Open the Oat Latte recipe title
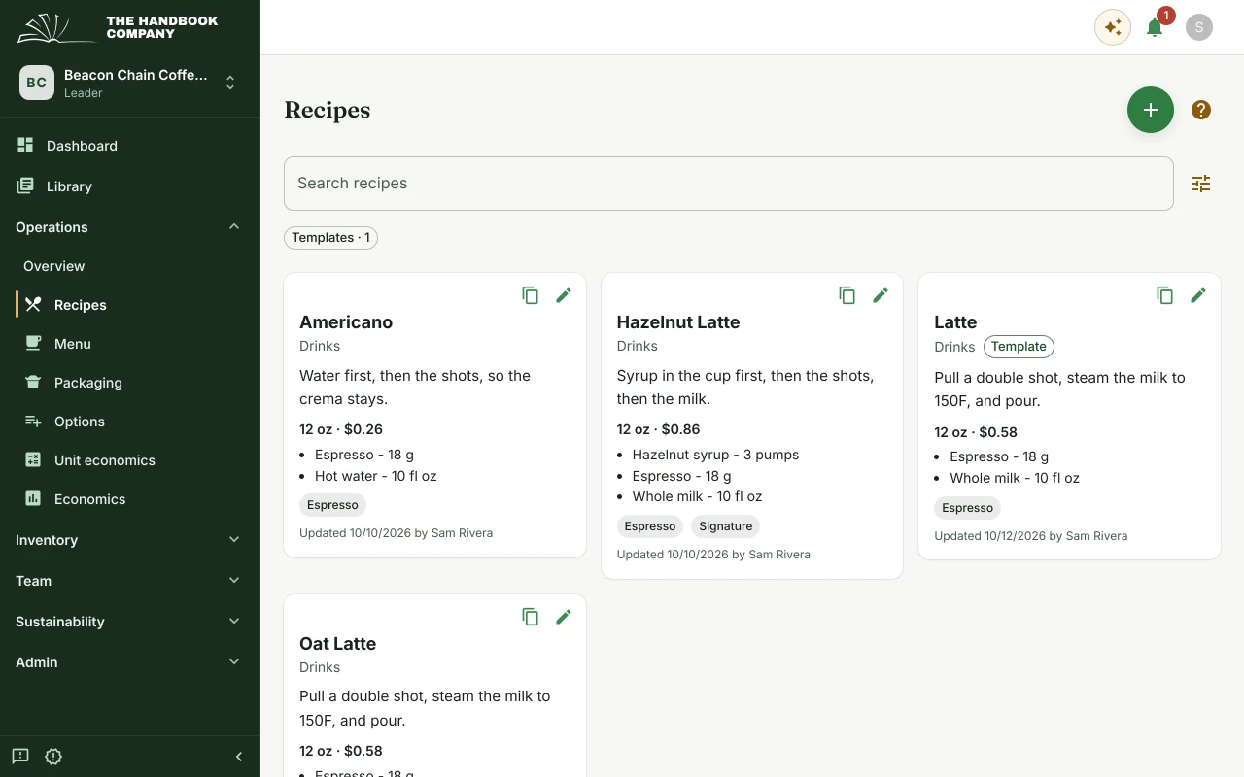This screenshot has height=777, width=1244. tap(337, 644)
